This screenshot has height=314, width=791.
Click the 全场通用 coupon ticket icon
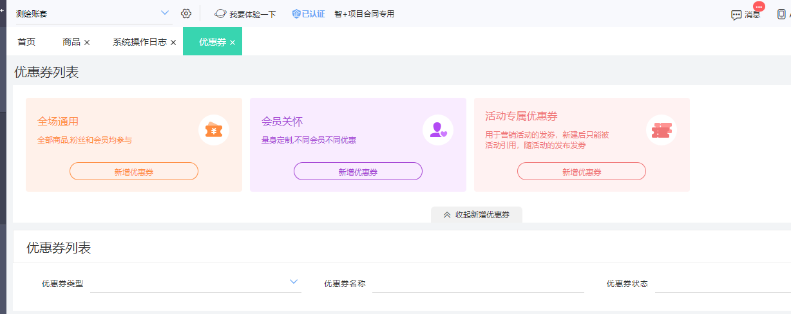[214, 130]
